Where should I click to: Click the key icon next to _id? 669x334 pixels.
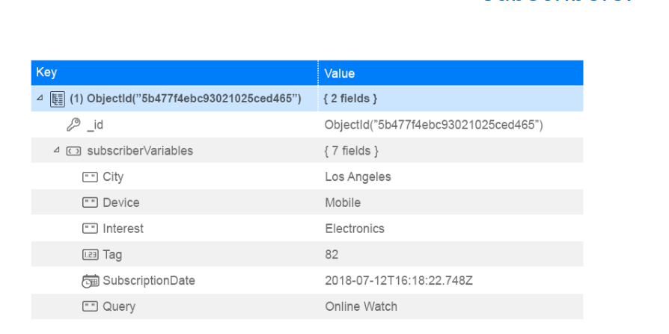coord(73,125)
